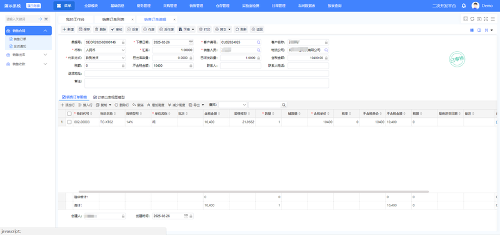
Task: Click the 撤消 undo button in detail toolbar
Action: click(x=138, y=105)
